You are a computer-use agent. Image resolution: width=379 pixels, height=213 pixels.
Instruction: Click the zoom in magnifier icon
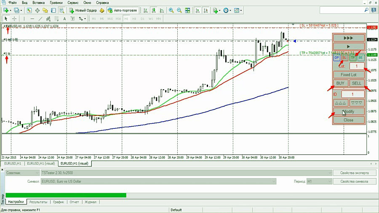point(171,10)
